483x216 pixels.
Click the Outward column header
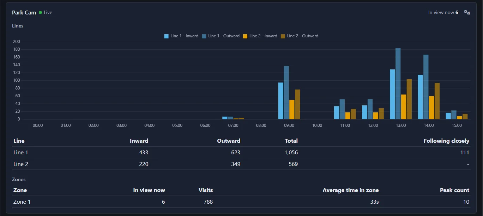(x=229, y=141)
